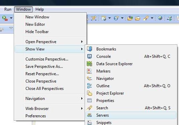Open the Run button dropdown arrow
Screen dimensions: 179x125
point(11,18)
